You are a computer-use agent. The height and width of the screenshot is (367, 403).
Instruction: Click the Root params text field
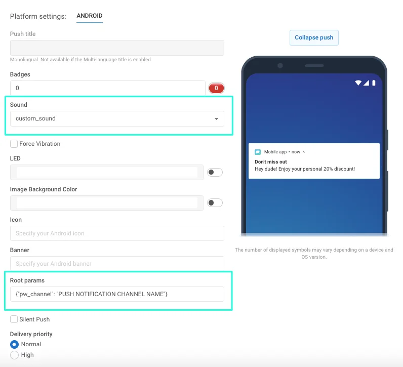[x=117, y=294]
